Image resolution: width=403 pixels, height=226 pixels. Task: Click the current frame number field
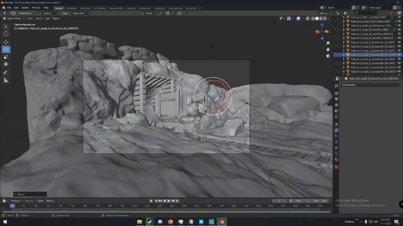click(280, 201)
